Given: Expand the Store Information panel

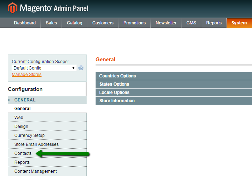Looking at the screenshot, I should 174,101.
